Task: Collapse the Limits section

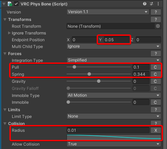Action: 5,110
